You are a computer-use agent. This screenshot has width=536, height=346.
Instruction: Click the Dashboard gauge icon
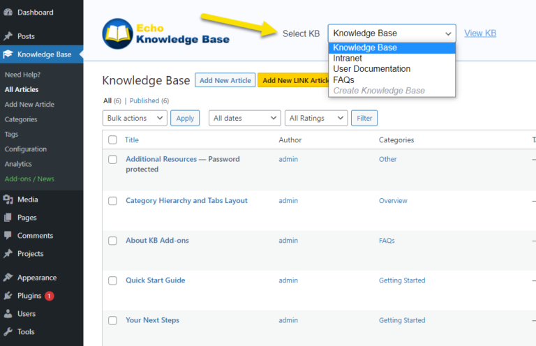(x=8, y=13)
